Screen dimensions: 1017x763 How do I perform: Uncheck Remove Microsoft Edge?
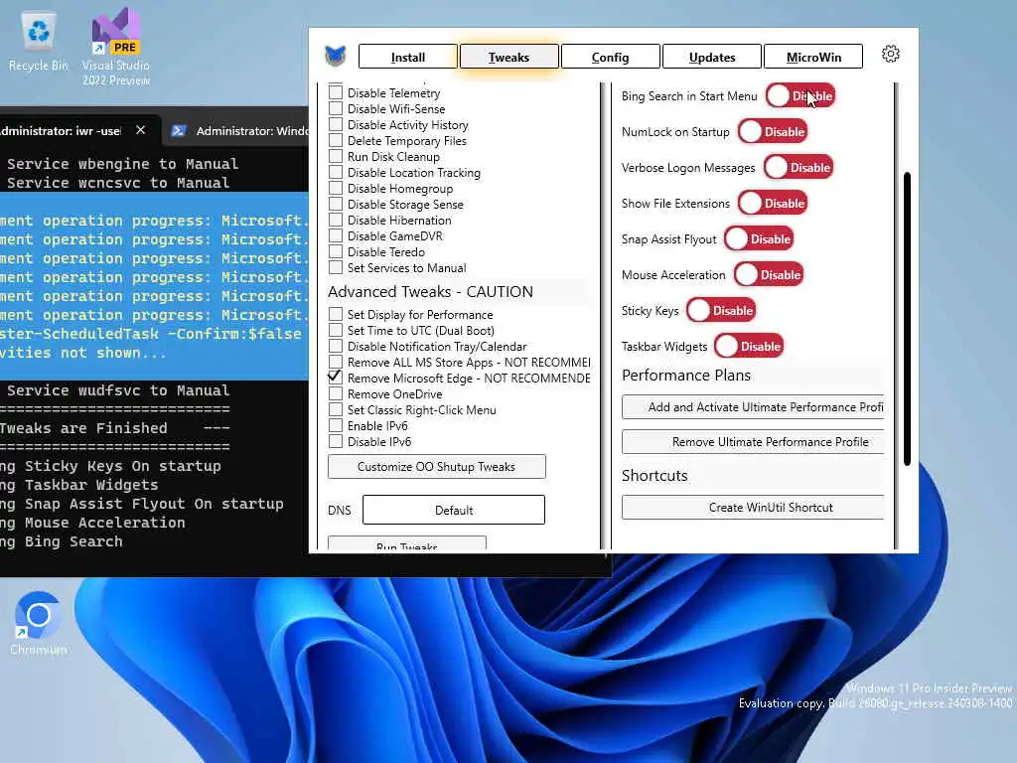point(336,378)
